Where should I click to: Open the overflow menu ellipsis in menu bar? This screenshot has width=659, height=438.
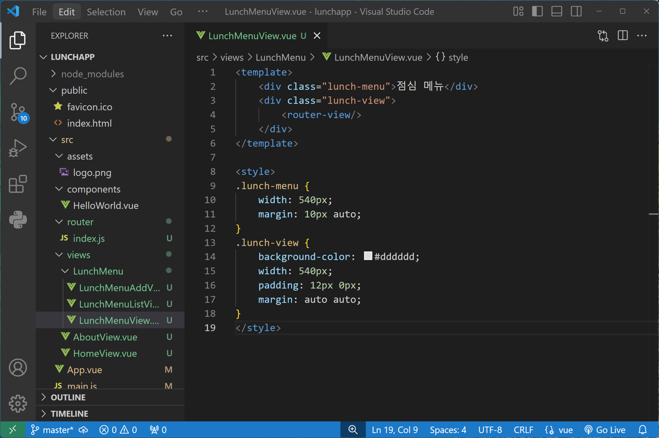202,12
